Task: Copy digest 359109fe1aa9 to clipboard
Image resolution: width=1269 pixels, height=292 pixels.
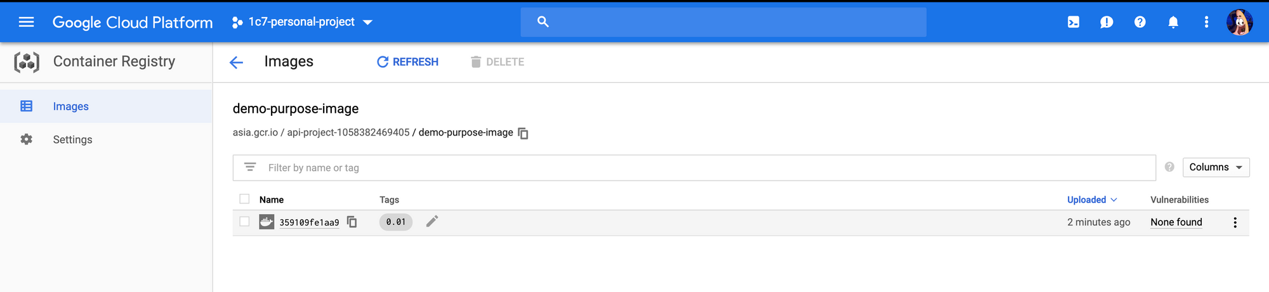Action: (x=352, y=222)
